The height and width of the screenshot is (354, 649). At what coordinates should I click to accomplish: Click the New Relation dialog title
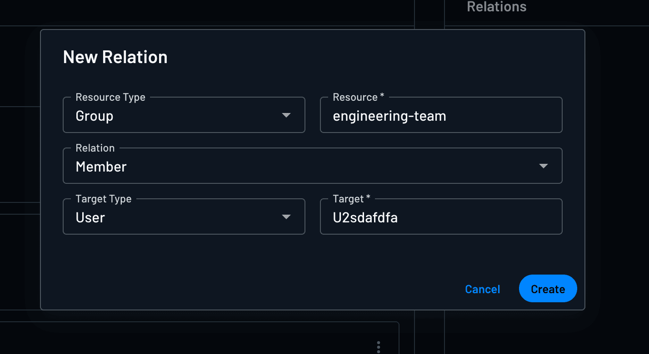pos(115,57)
